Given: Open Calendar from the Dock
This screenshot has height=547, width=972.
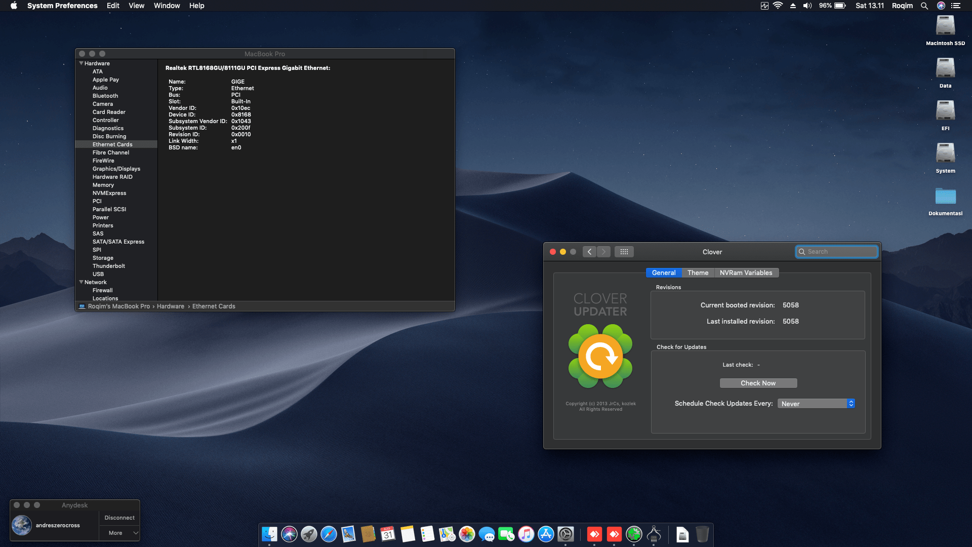Looking at the screenshot, I should 388,534.
